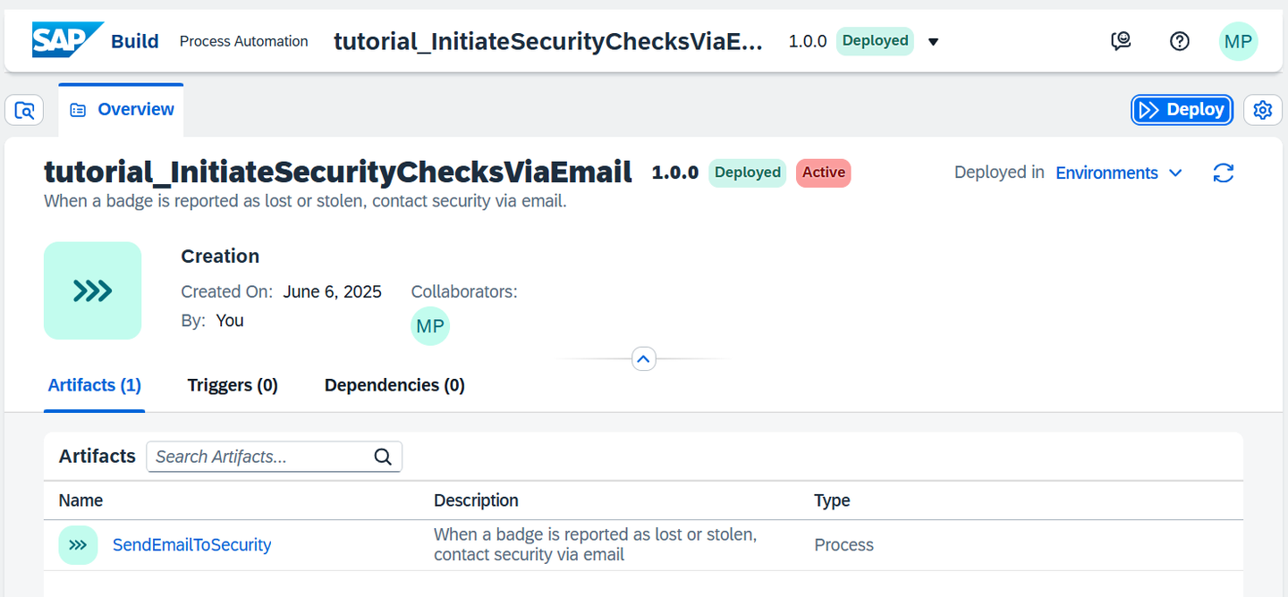1288x597 pixels.
Task: Click the Type column header
Action: [x=832, y=500]
